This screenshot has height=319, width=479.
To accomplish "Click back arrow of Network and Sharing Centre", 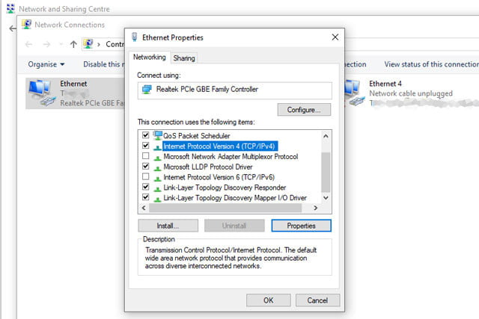I will 13,28.
